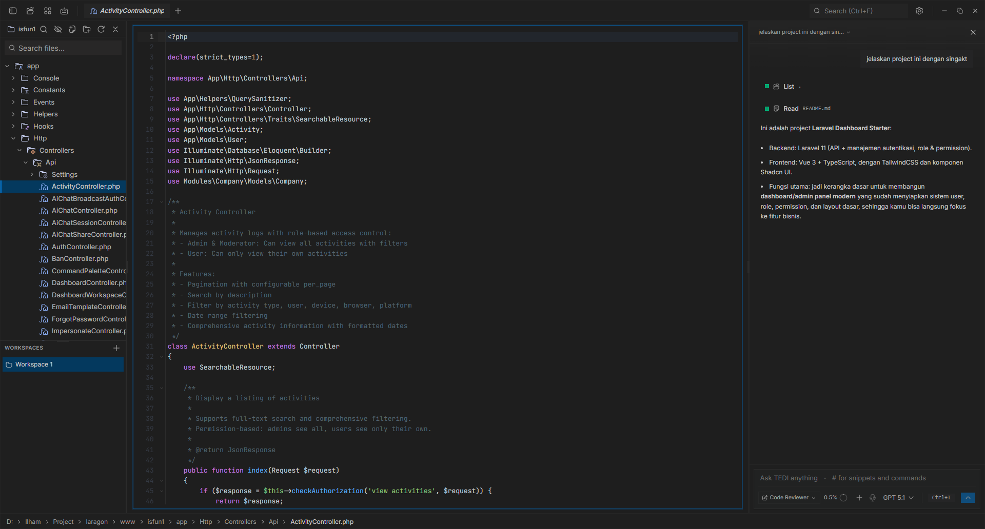This screenshot has height=529, width=985.
Task: Click the resize handle between editor and chat
Action: coord(748,267)
